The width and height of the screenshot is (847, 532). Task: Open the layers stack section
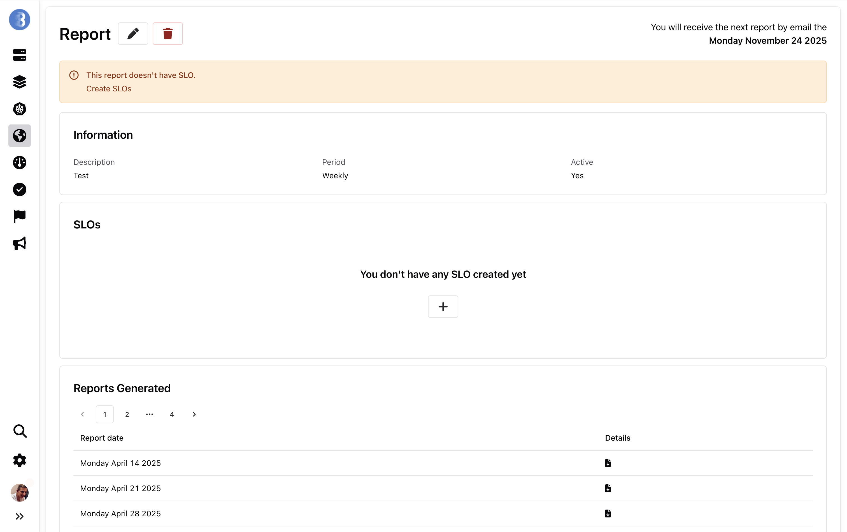pos(19,82)
